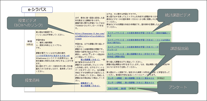Open スマホの写真をPCに転送する方法.pdf link
The width and height of the screenshot is (207, 101).
[x=53, y=56]
